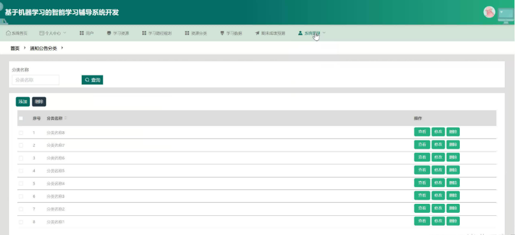Image resolution: width=515 pixels, height=235 pixels.
Task: Click 查看 for row 分类名称6
Action: tap(422, 157)
